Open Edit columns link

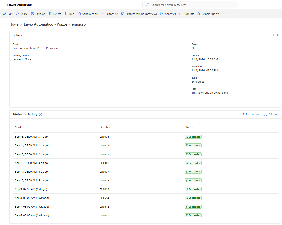tap(251, 114)
